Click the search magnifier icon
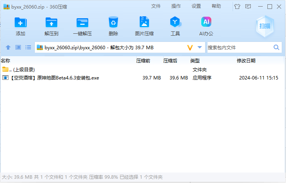286x183 pixels. [276, 48]
